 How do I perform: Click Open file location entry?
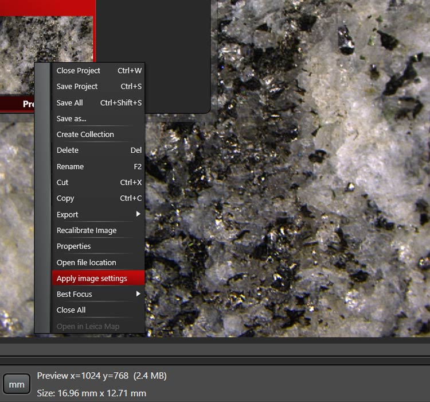[x=87, y=262]
